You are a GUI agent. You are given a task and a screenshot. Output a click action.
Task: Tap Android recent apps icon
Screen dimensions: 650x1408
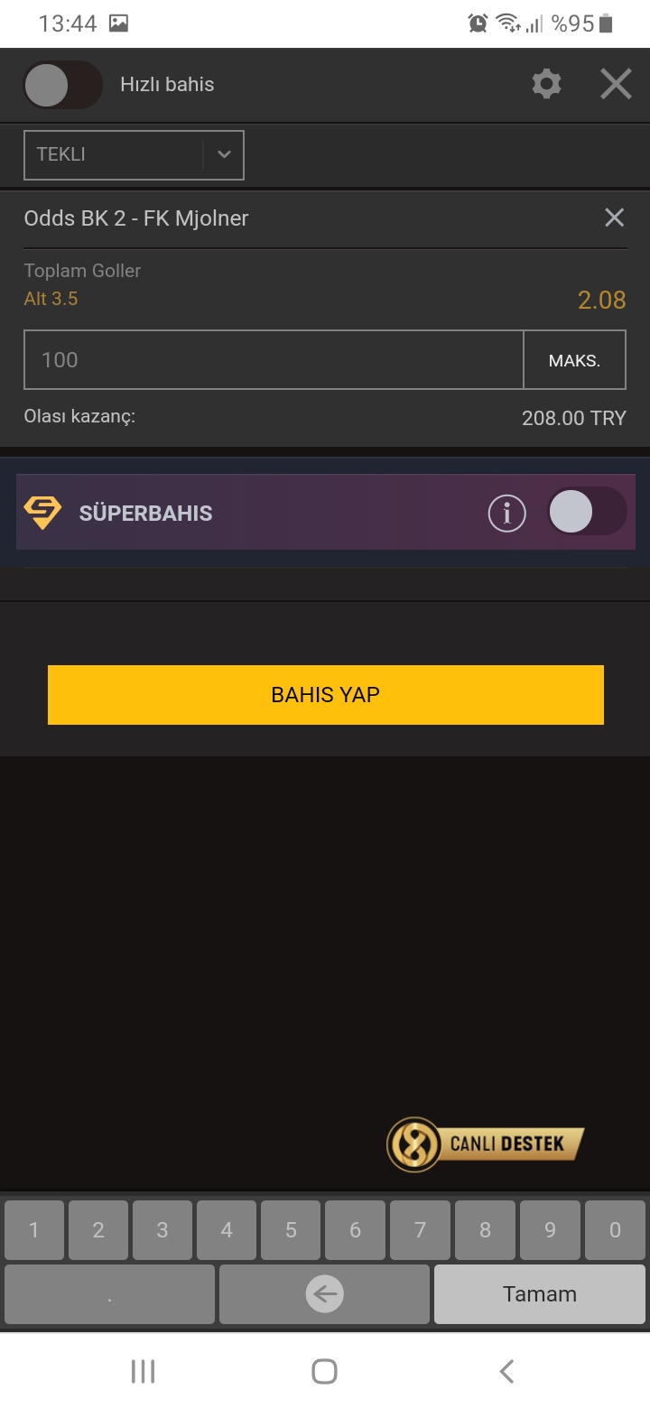tap(143, 1371)
